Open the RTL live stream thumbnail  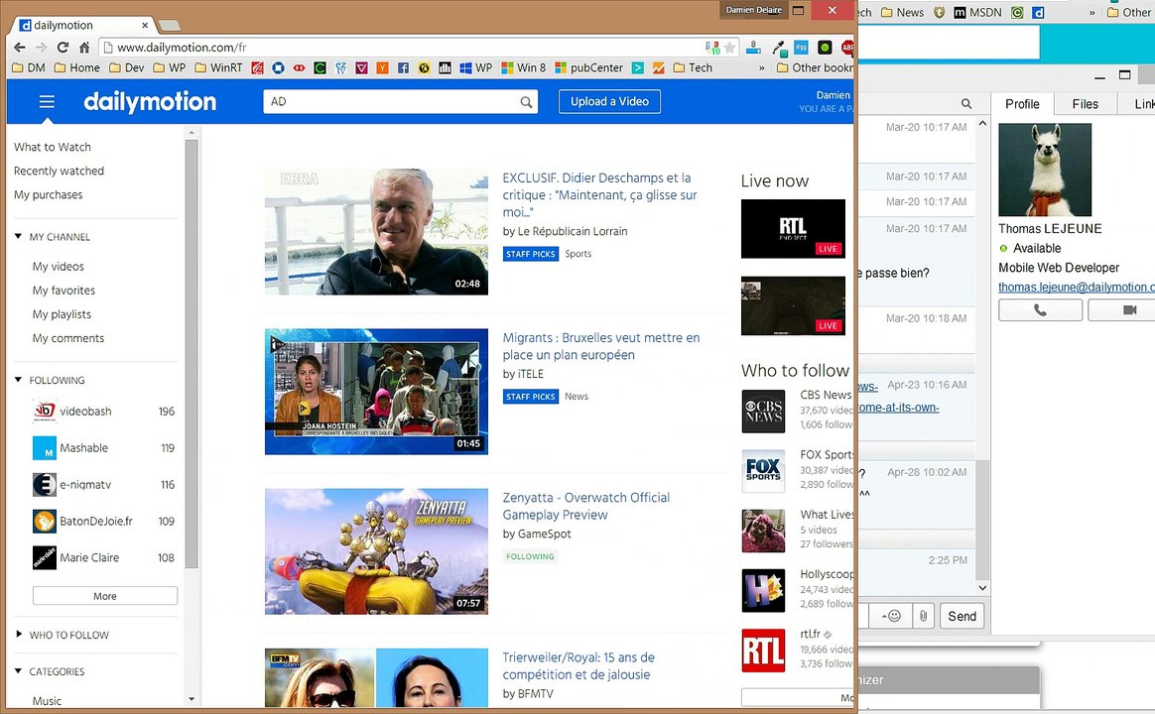click(793, 229)
